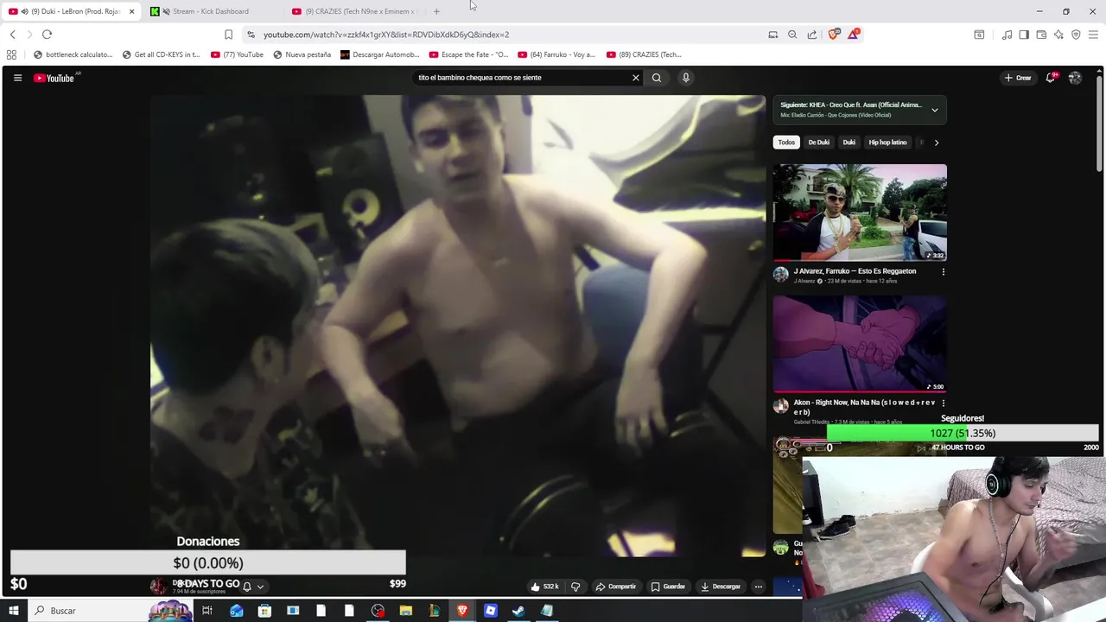
Task: Go back with the browser back arrow
Action: pyautogui.click(x=12, y=35)
